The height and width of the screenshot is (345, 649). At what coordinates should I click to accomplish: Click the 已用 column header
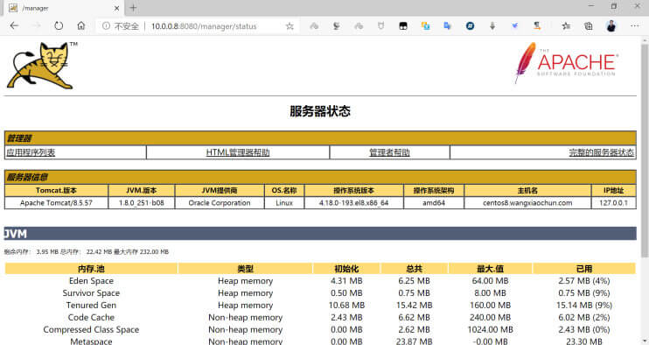pyautogui.click(x=584, y=268)
